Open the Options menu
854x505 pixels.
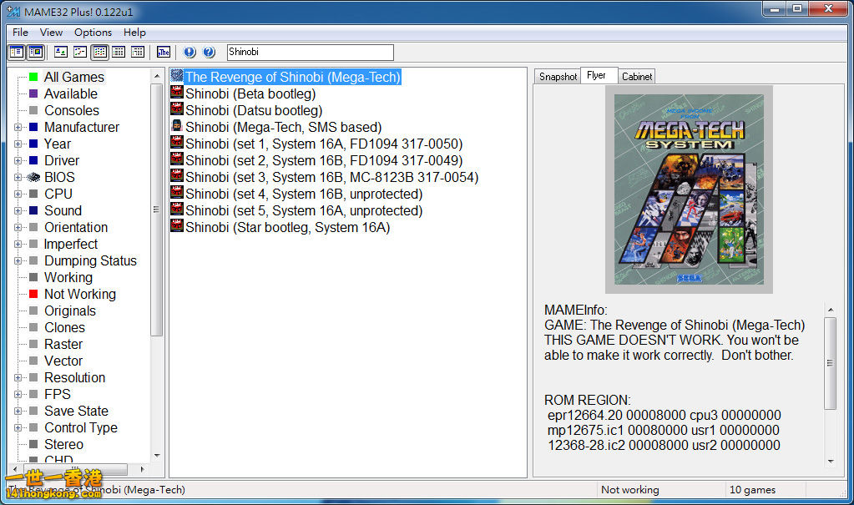point(93,32)
